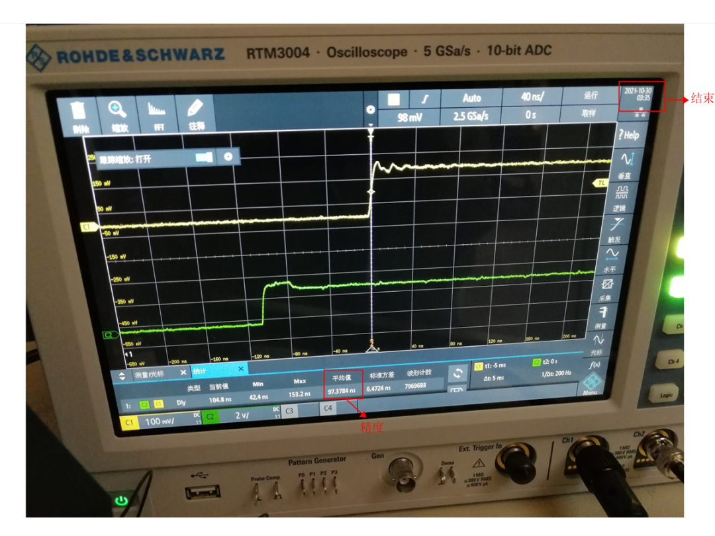Click the 平均值 value 97.3784 ns

(x=342, y=391)
